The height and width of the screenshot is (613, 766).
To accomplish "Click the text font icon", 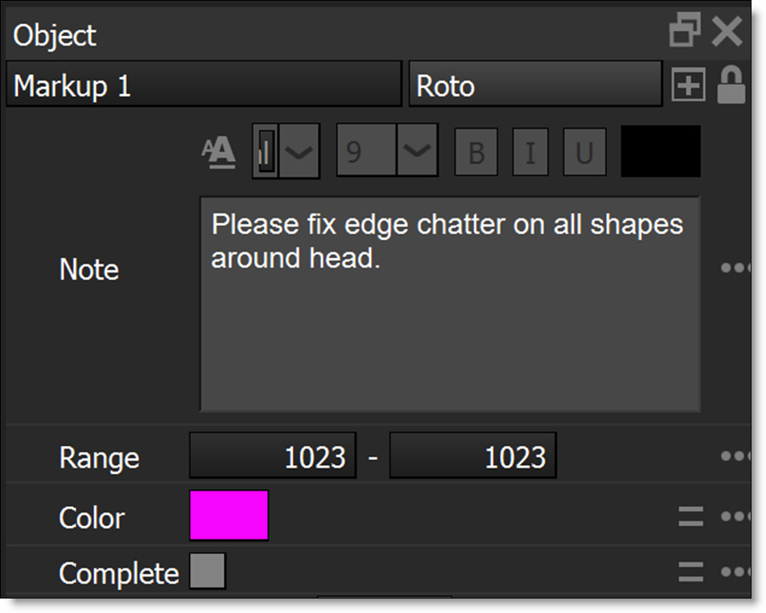I will click(218, 151).
